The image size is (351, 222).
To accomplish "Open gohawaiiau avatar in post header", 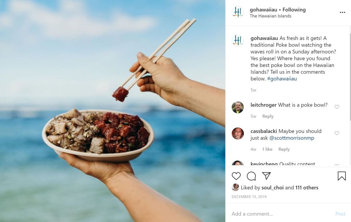I will [238, 12].
